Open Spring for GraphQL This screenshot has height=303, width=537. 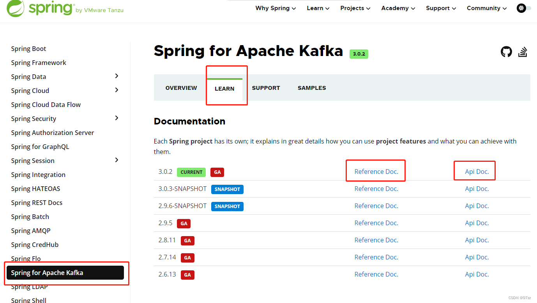pyautogui.click(x=40, y=147)
